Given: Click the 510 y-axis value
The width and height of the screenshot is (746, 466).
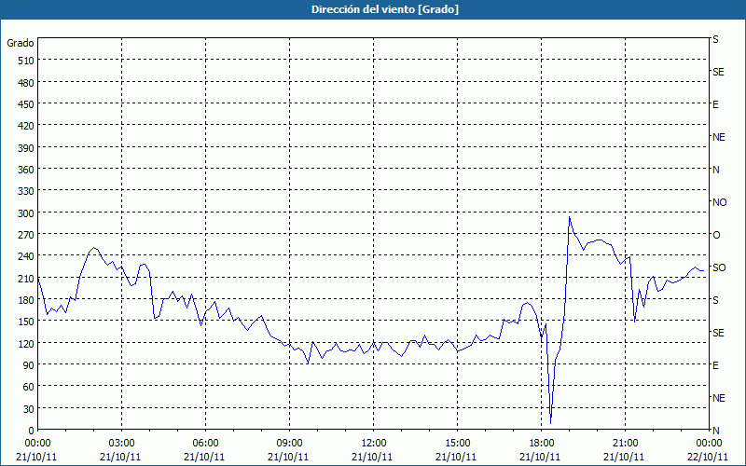Looking at the screenshot, I should point(26,61).
